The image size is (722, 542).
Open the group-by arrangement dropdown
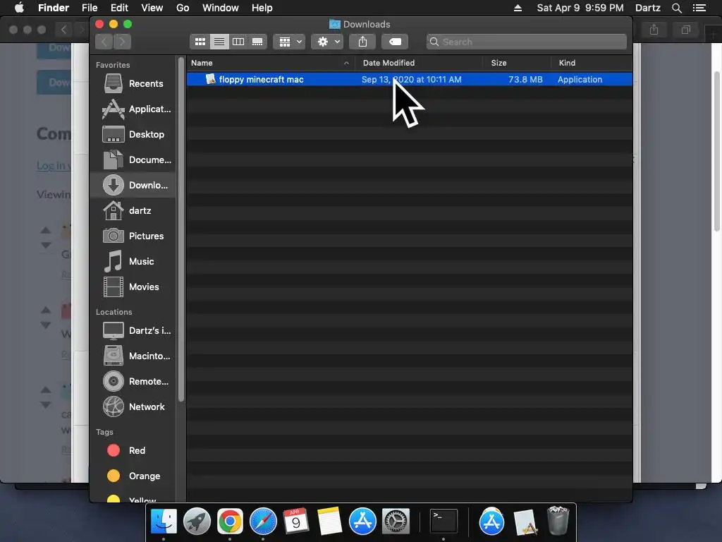pos(289,42)
